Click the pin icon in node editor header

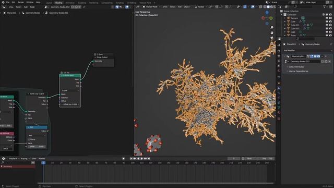pyautogui.click(x=84, y=7)
